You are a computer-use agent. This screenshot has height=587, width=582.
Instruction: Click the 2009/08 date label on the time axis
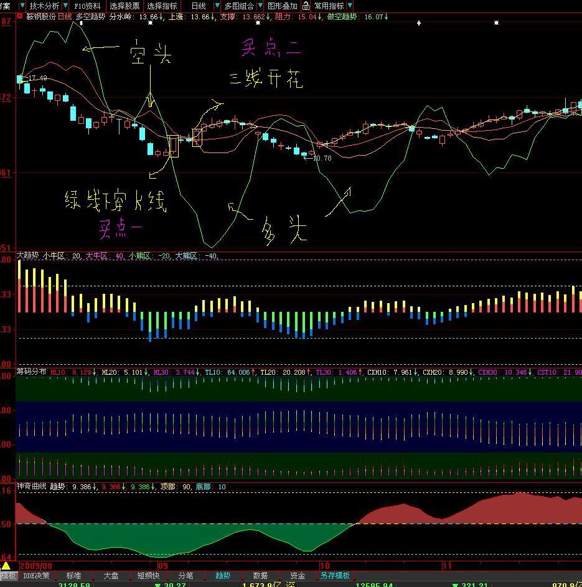click(36, 565)
